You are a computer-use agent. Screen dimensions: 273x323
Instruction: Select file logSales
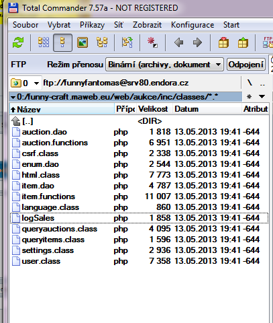point(139,218)
